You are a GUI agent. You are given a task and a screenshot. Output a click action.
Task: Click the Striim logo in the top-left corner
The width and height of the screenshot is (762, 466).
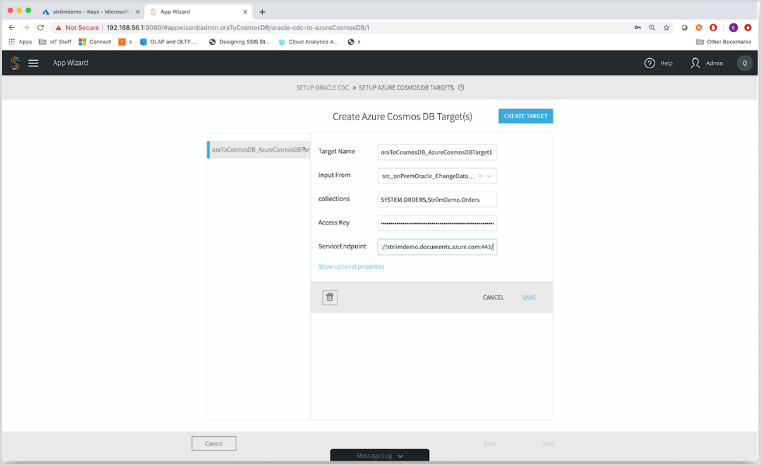(x=15, y=63)
